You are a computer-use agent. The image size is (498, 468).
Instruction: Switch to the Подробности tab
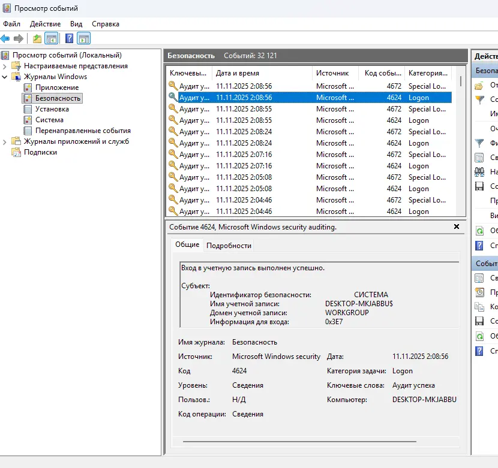click(229, 245)
